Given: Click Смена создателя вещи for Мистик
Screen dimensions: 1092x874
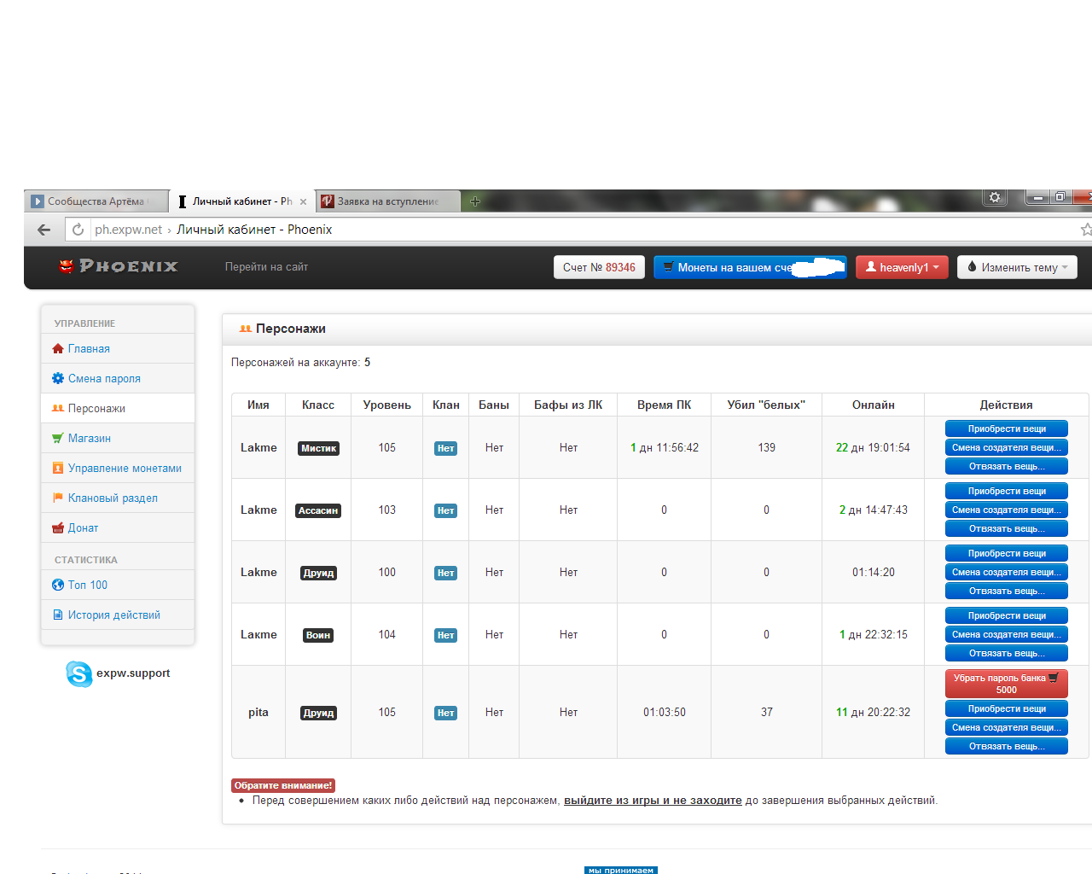Looking at the screenshot, I should (x=1007, y=447).
